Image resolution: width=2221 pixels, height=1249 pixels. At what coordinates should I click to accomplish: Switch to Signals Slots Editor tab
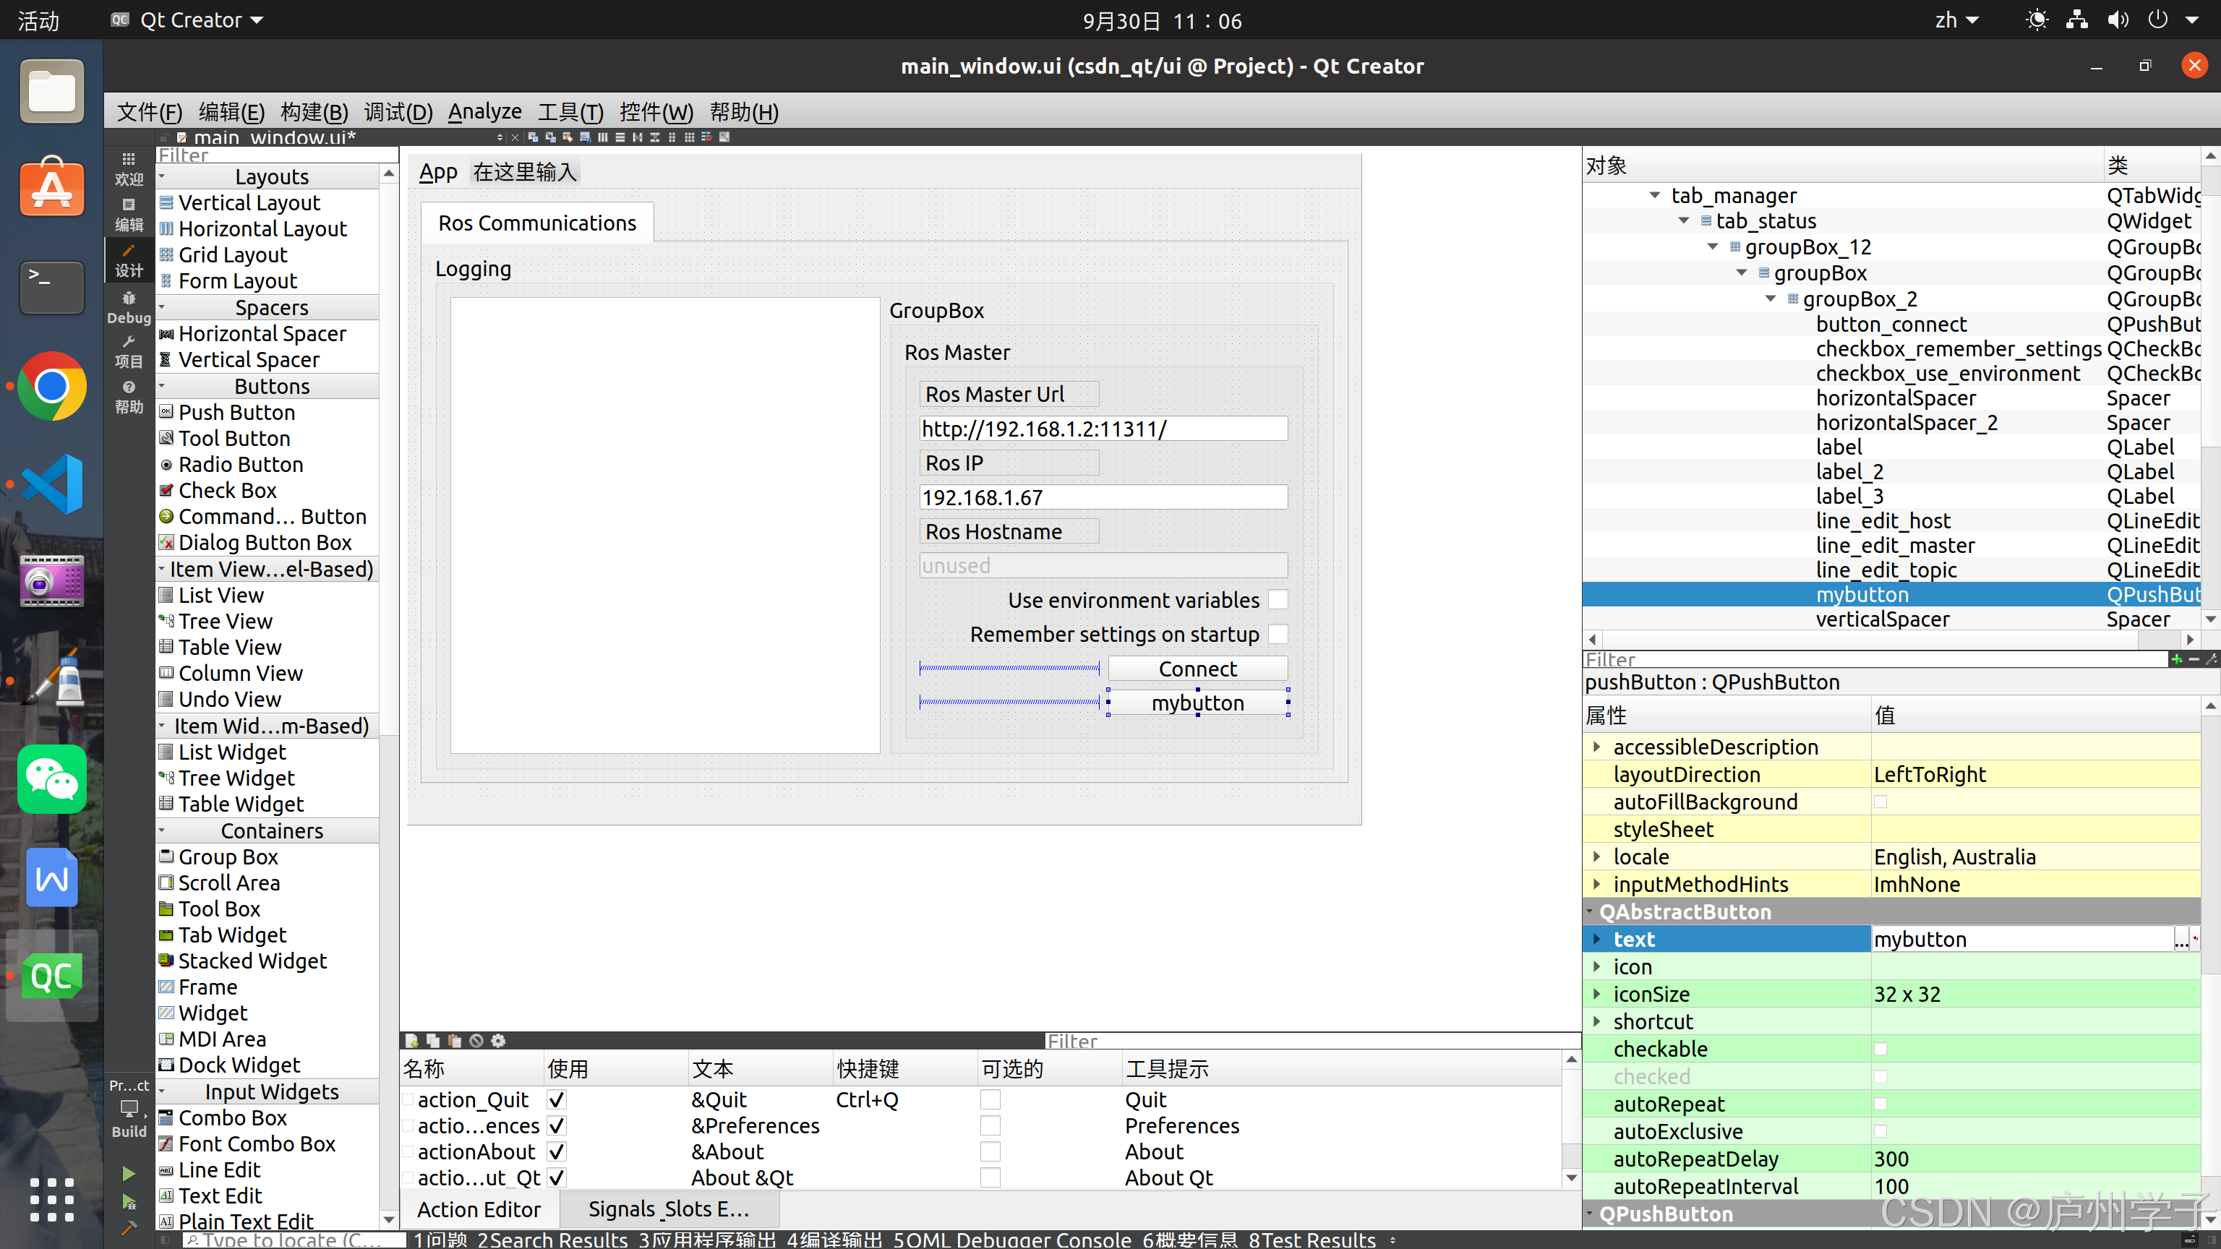coord(668,1209)
